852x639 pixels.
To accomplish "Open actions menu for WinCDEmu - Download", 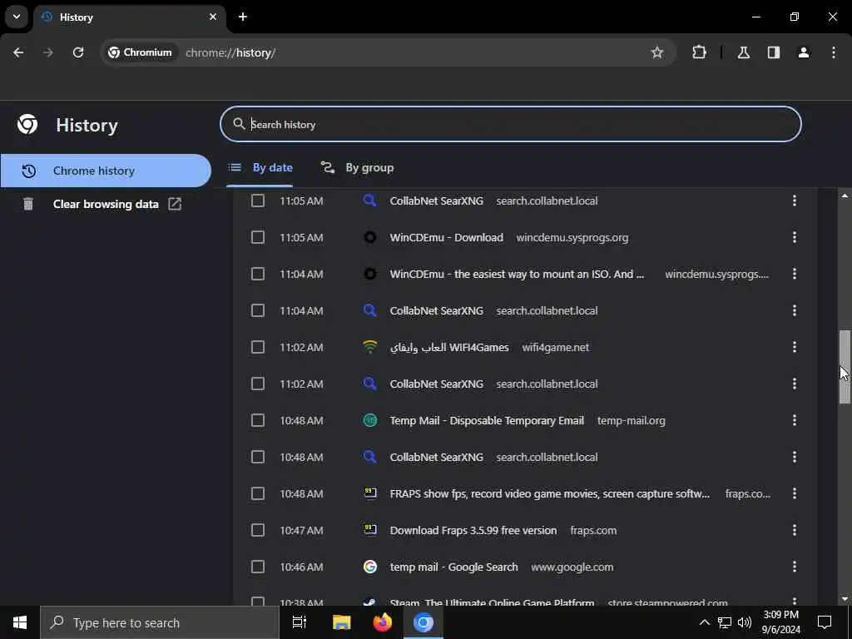I will pyautogui.click(x=795, y=237).
